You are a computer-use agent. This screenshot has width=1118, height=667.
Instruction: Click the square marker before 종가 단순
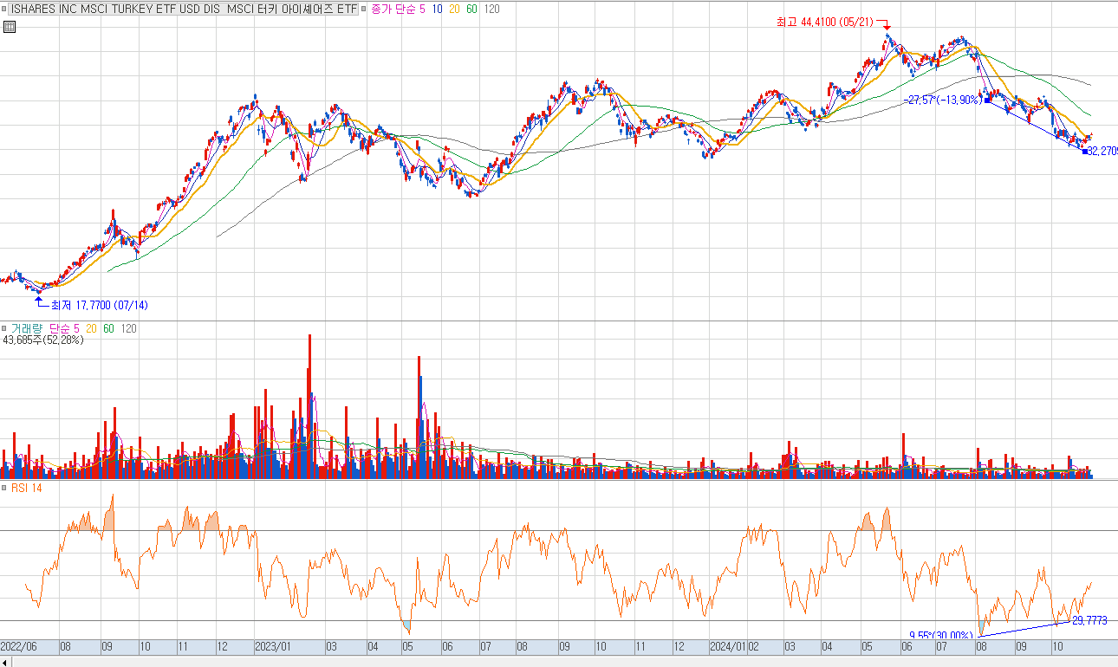[364, 9]
